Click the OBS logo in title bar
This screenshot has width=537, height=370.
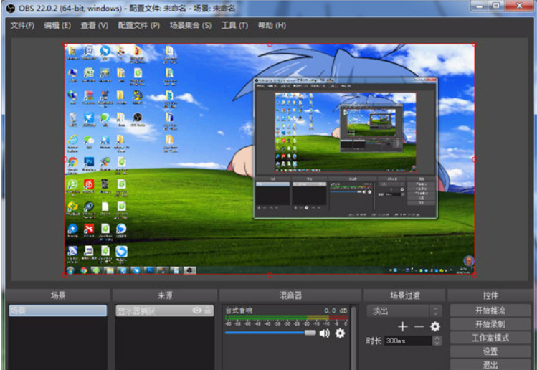click(11, 8)
